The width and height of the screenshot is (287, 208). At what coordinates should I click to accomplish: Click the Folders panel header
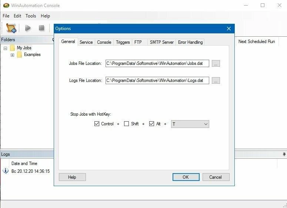(27, 40)
